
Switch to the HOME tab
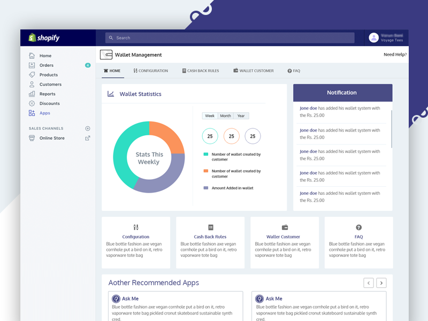point(112,71)
